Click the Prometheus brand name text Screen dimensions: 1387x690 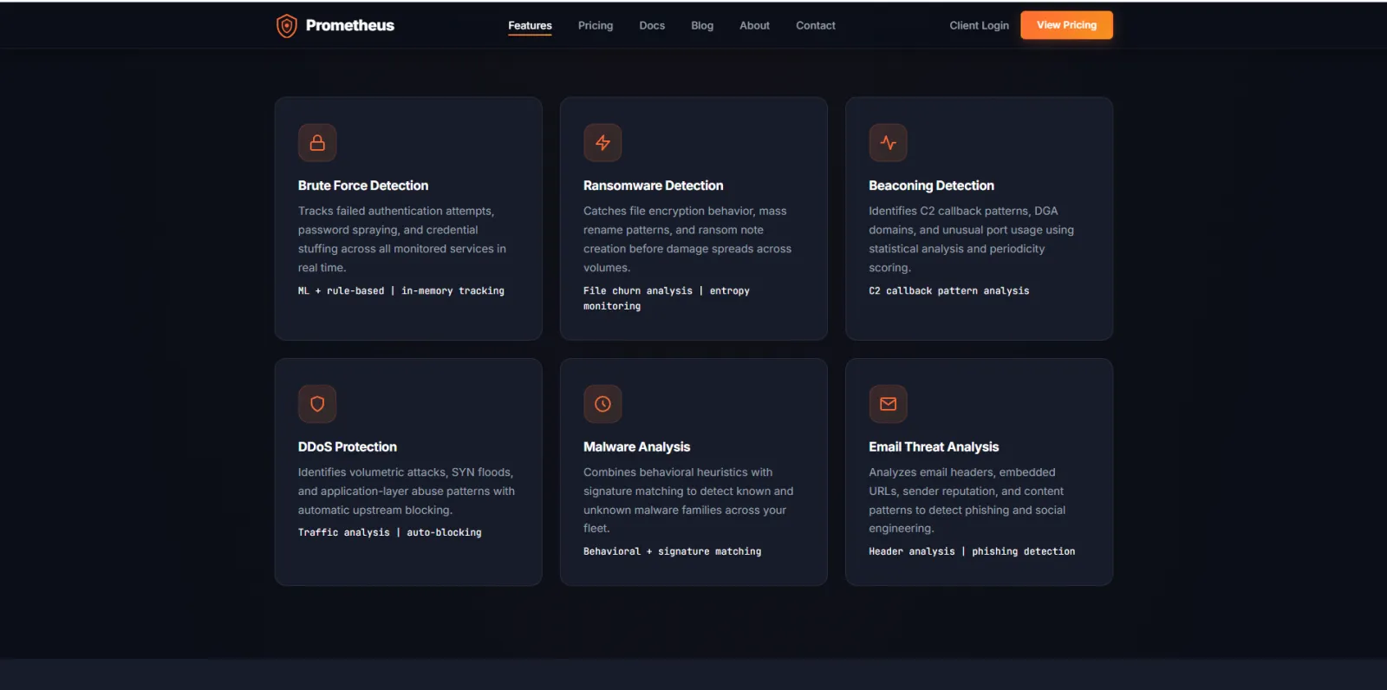(x=350, y=26)
